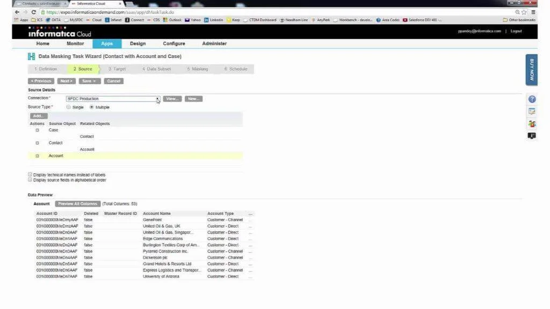Click the zoom magnifier icon in address bar
This screenshot has height=309, width=550.
(517, 12)
